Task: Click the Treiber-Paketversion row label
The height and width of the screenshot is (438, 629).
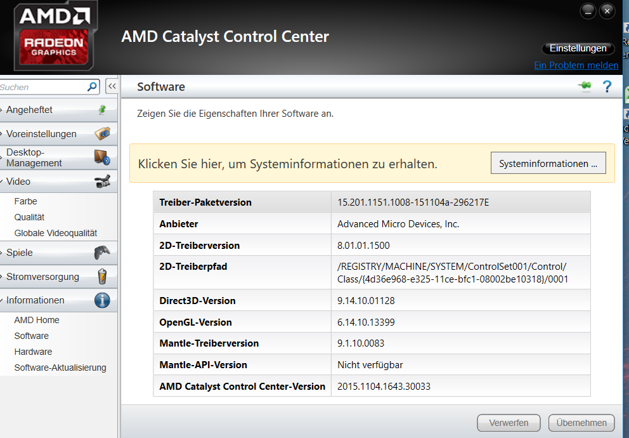Action: click(x=205, y=202)
